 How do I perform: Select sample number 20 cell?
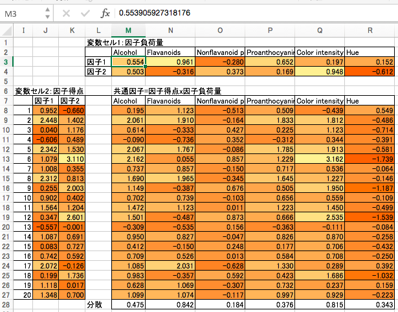point(23,295)
